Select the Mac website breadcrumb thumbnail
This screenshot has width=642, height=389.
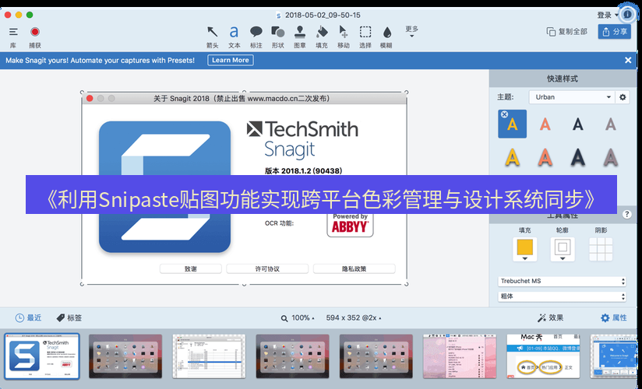click(x=543, y=356)
